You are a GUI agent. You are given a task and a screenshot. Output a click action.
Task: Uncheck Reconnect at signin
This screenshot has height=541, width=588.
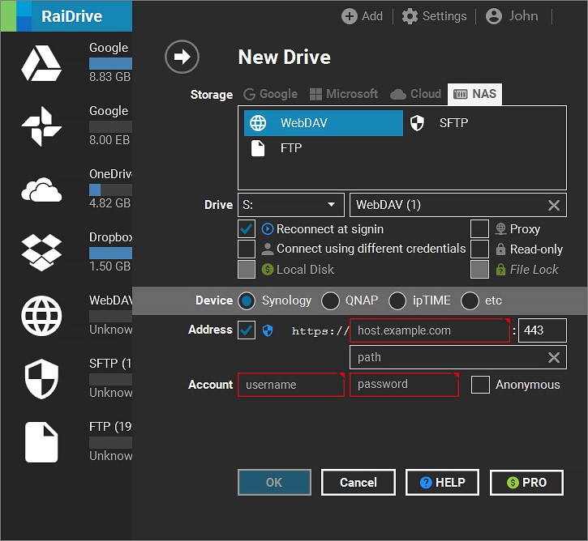247,229
